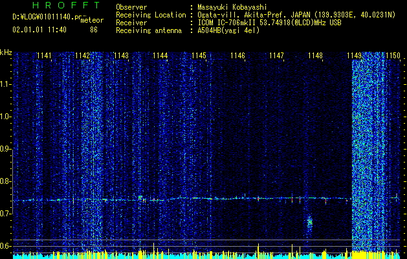Click the 0.8 frequency axis label
Image resolution: width=407 pixels, height=259 pixels.
point(6,181)
